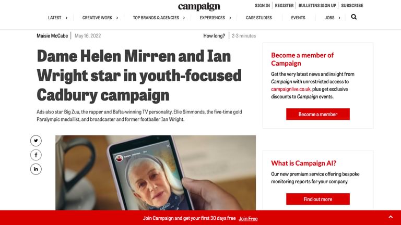Expand Creative Work submenu arrow
The width and height of the screenshot is (401, 225).
coord(117,18)
